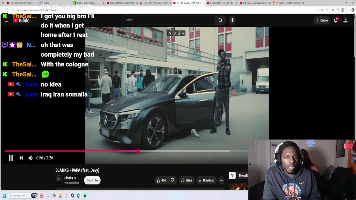Focus the YouTube search field
This screenshot has height=200, width=356.
(x=168, y=20)
